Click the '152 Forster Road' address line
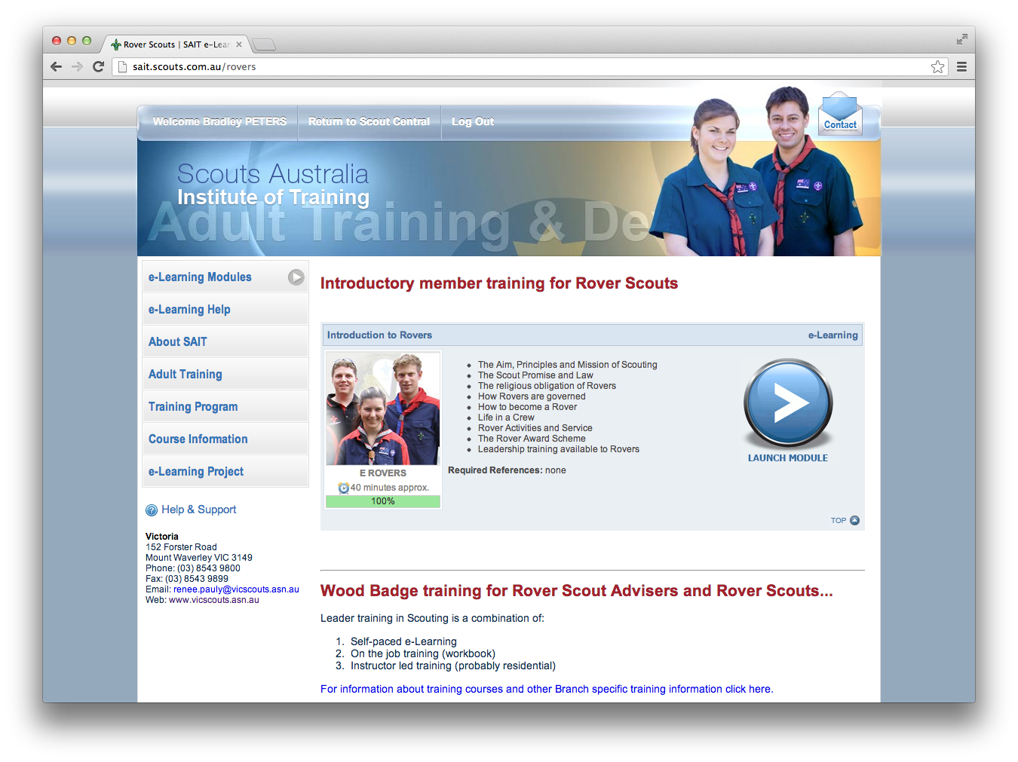This screenshot has width=1018, height=762. tap(181, 547)
